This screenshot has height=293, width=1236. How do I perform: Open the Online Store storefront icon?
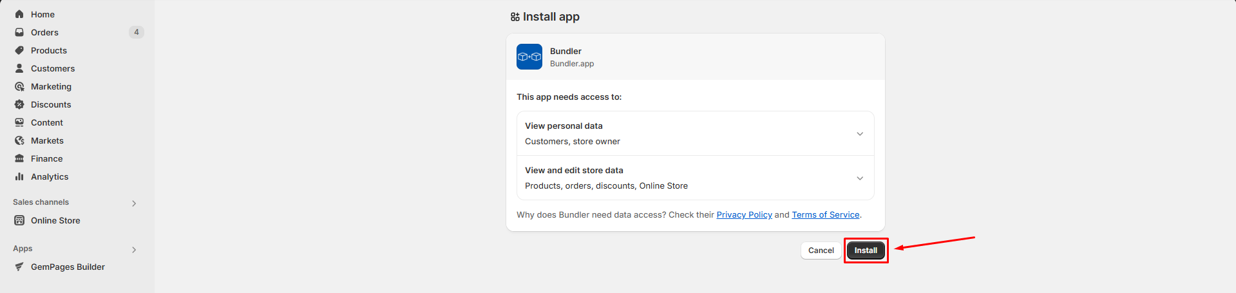[x=19, y=220]
